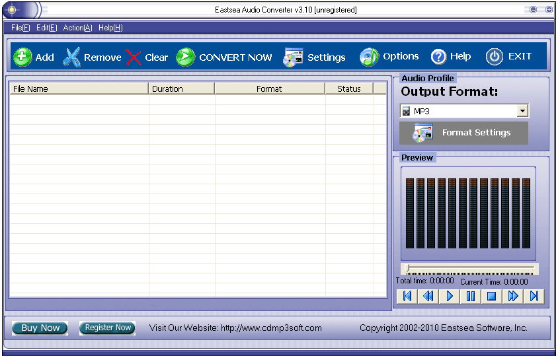Click the Current Time 0:00:00 readout

tap(494, 282)
